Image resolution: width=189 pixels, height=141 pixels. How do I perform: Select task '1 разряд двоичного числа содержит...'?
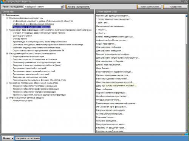pyautogui.click(x=114, y=19)
